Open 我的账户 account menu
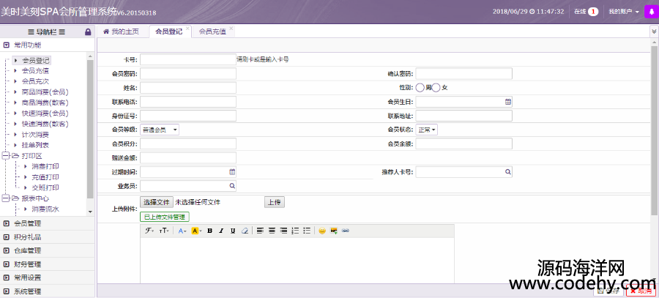 [x=623, y=12]
